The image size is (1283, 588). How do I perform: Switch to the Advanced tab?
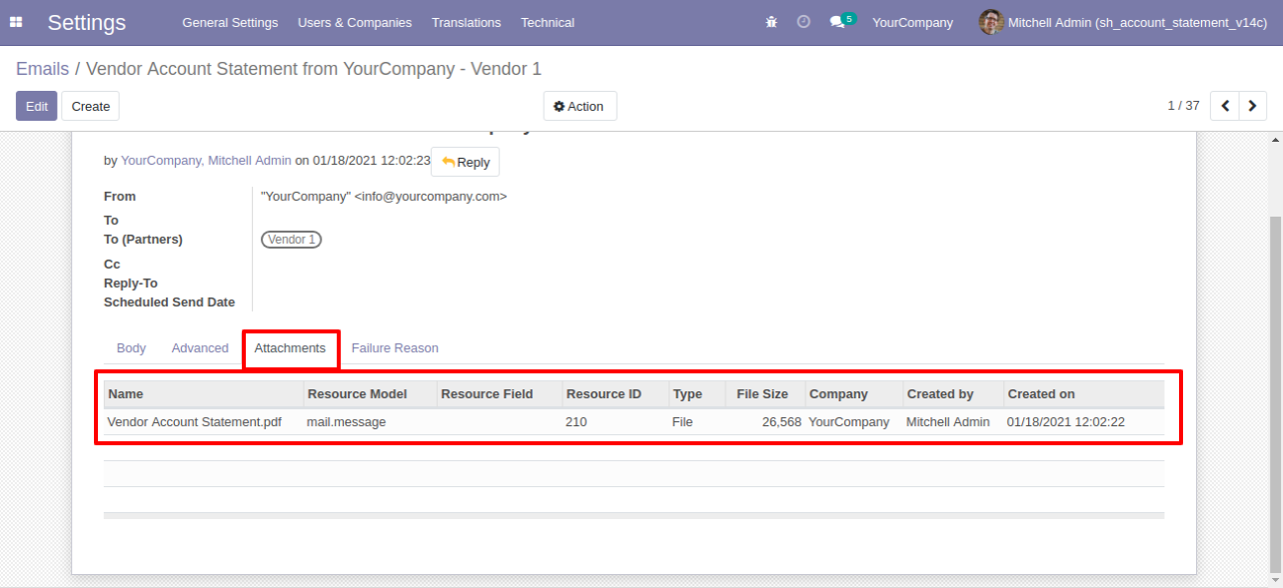click(200, 348)
